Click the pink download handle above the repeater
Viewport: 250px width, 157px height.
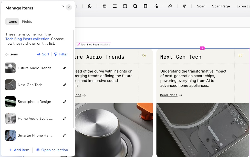[x=202, y=48]
